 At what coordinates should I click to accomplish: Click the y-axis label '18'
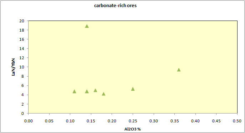pyautogui.click(x=22, y=30)
